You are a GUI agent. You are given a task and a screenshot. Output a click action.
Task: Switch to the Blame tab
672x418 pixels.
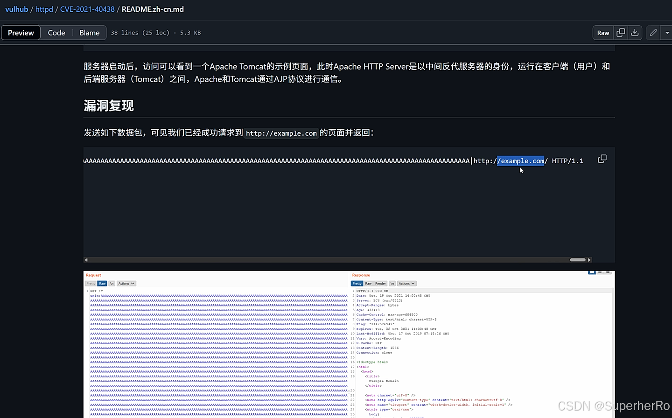coord(90,33)
